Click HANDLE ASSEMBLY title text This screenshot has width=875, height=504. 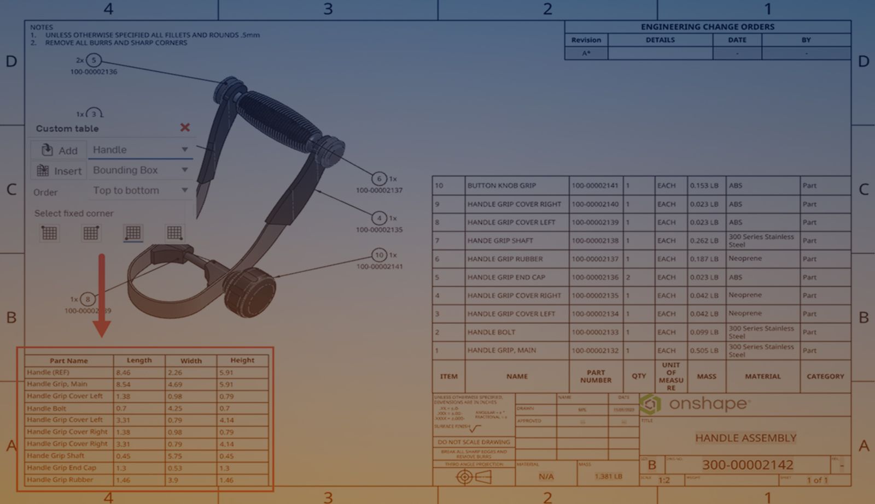coord(745,438)
